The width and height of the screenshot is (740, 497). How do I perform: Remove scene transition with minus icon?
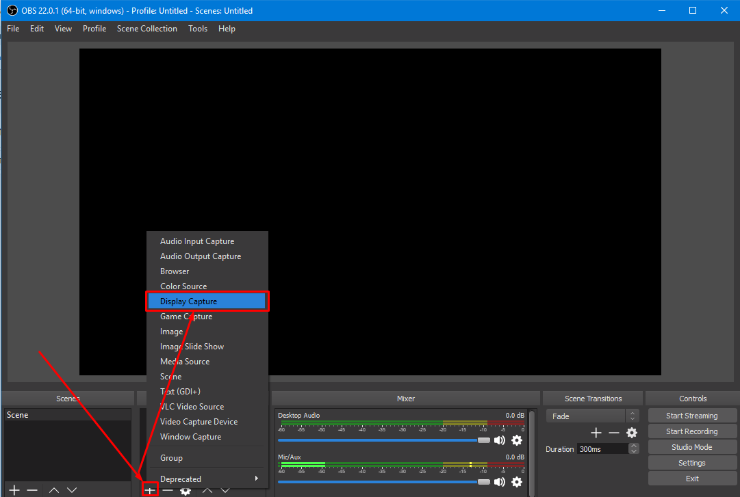[613, 433]
